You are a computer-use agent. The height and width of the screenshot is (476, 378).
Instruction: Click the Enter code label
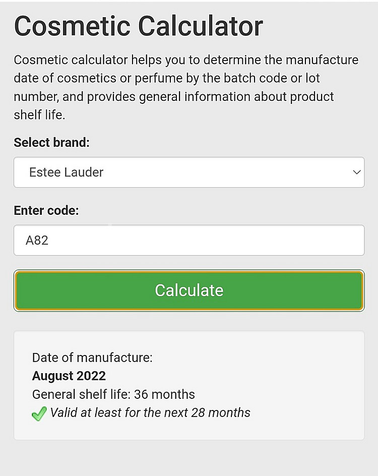point(46,211)
